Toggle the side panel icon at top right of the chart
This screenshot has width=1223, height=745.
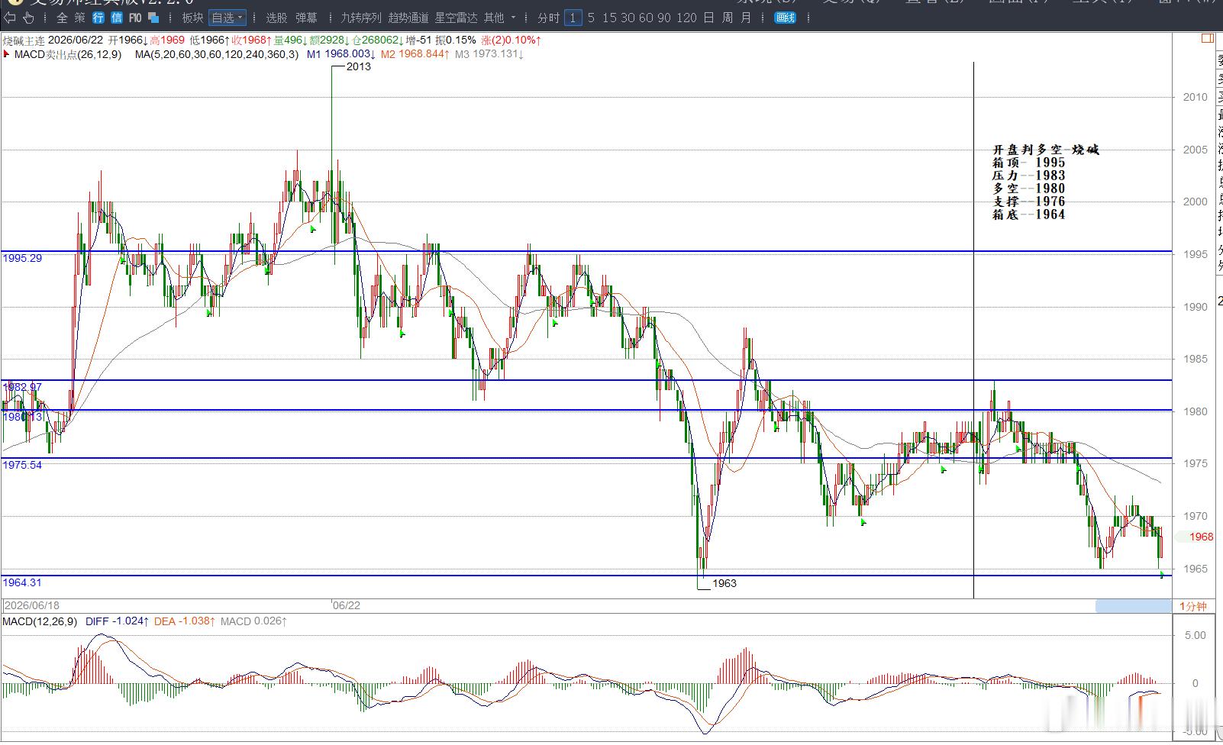(1207, 38)
